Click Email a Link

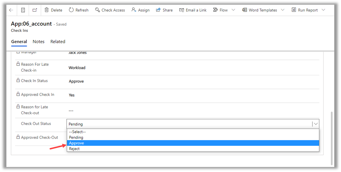pyautogui.click(x=193, y=10)
